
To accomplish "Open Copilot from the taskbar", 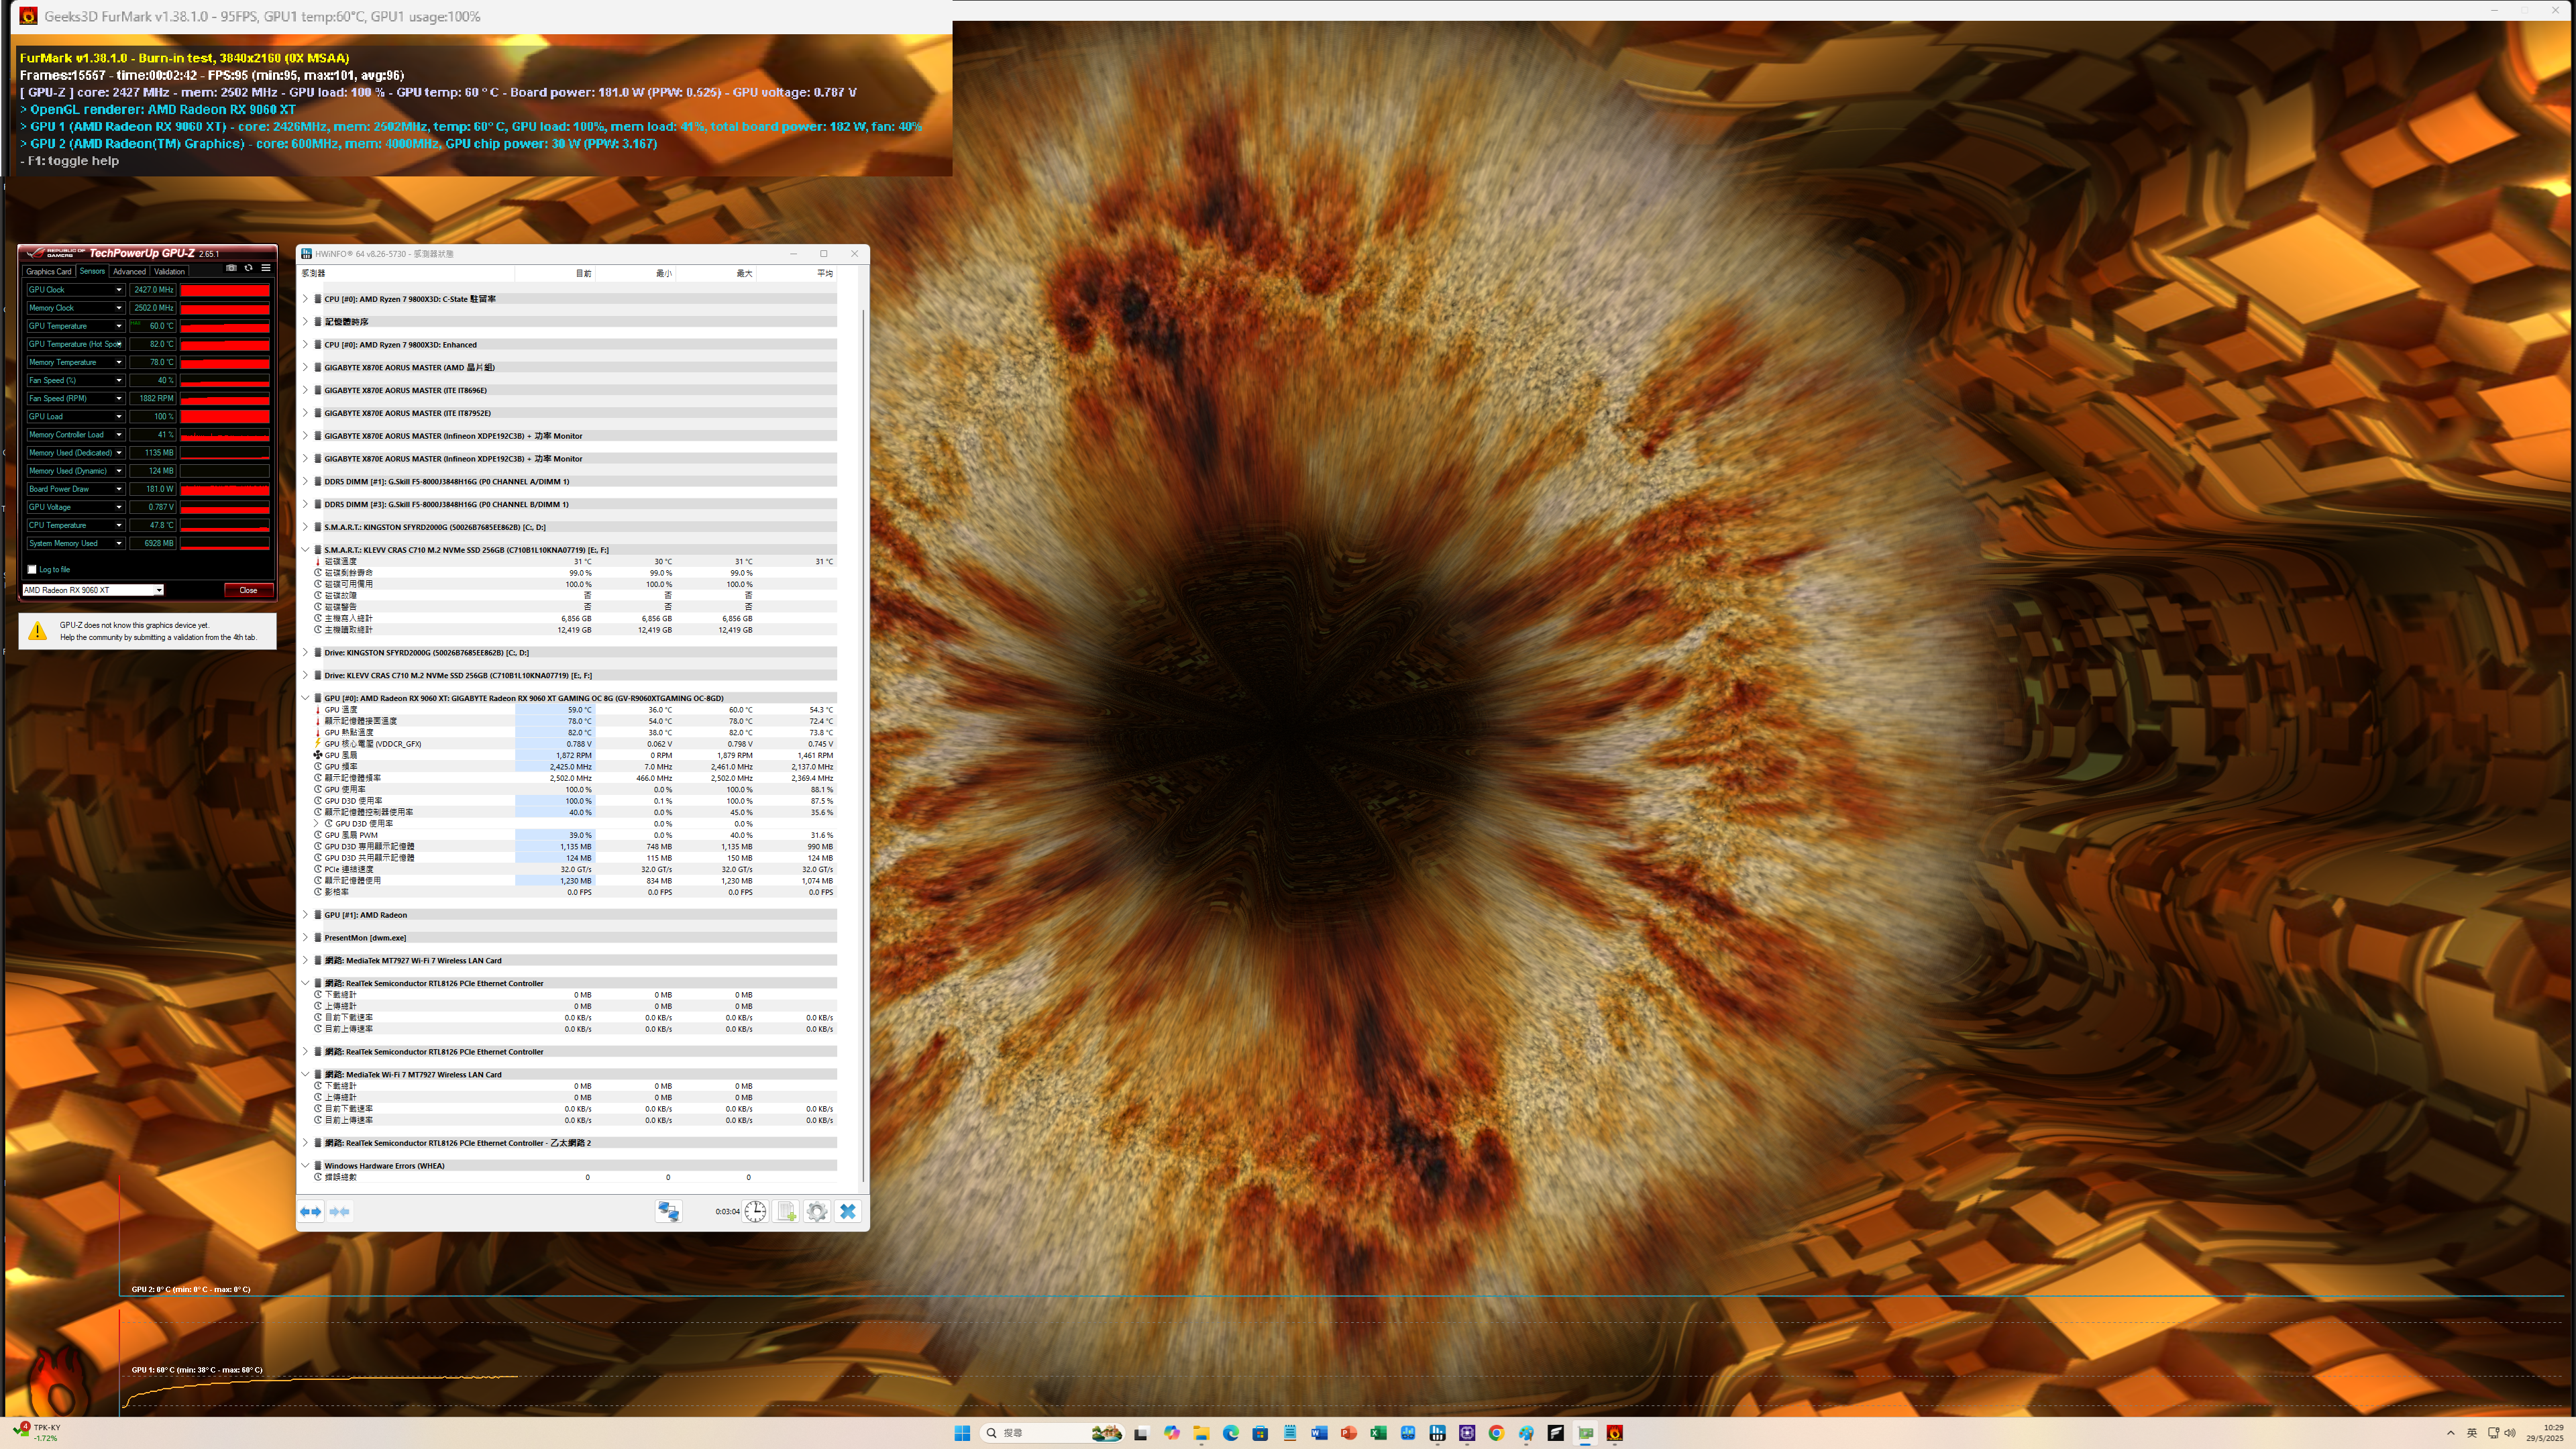I will (x=1171, y=1433).
